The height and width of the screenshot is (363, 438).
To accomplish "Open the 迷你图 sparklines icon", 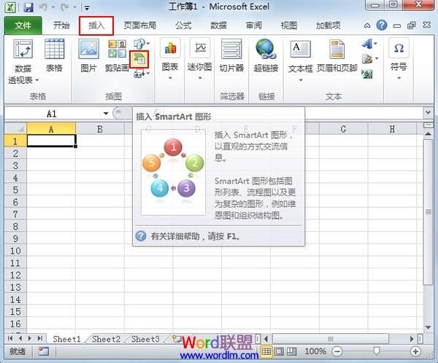I will pos(200,49).
